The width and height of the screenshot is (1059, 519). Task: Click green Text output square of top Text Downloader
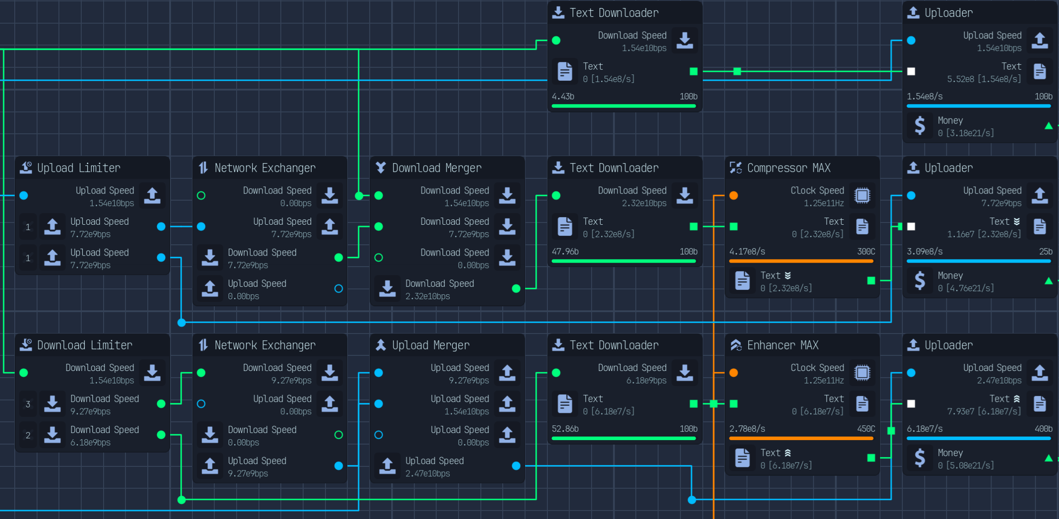(x=693, y=71)
